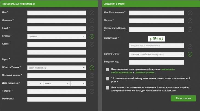Open the Валюта Счета currency dropdown

[156, 55]
